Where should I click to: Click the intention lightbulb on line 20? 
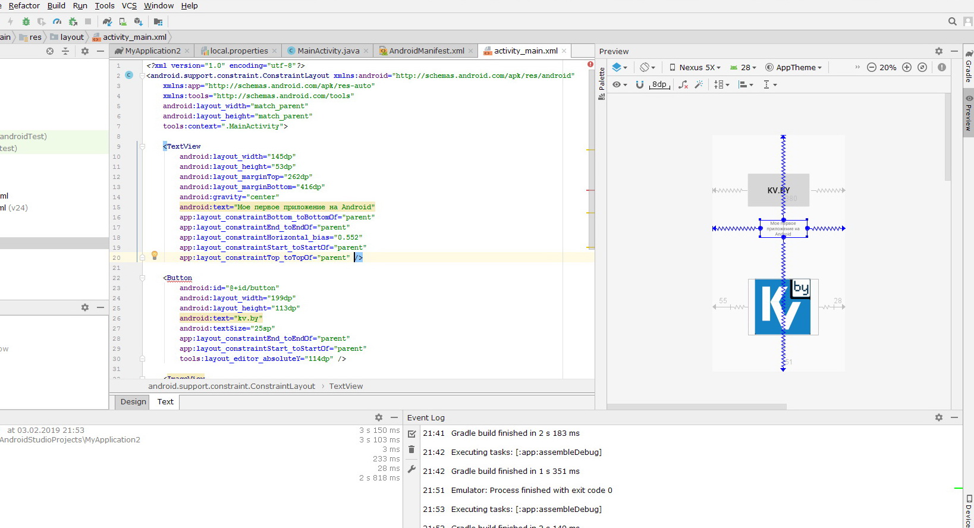coord(155,256)
